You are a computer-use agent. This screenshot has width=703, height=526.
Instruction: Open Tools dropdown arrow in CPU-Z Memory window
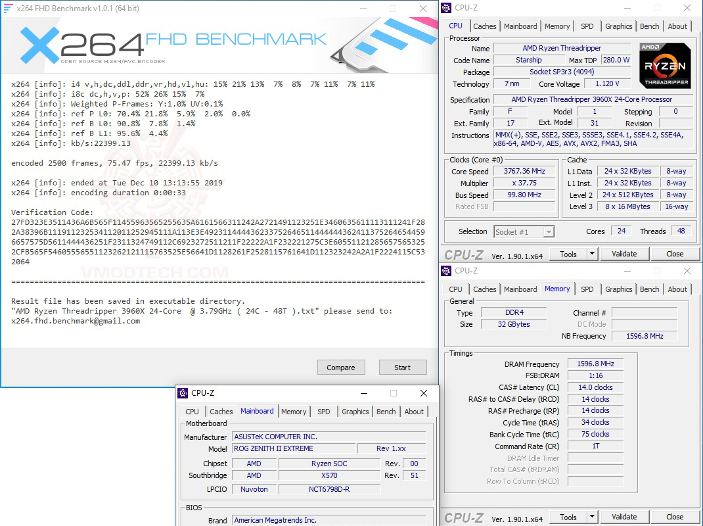pyautogui.click(x=592, y=517)
